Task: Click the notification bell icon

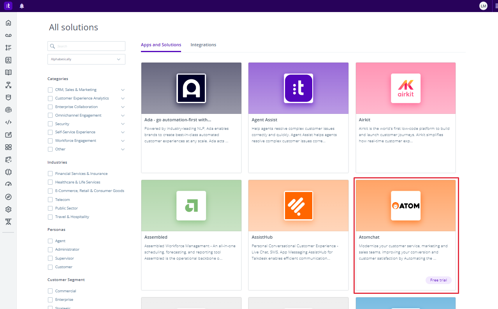Action: 22,6
